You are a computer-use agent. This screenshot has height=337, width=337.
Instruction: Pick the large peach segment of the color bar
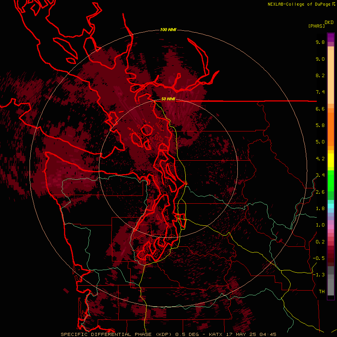[331, 77]
